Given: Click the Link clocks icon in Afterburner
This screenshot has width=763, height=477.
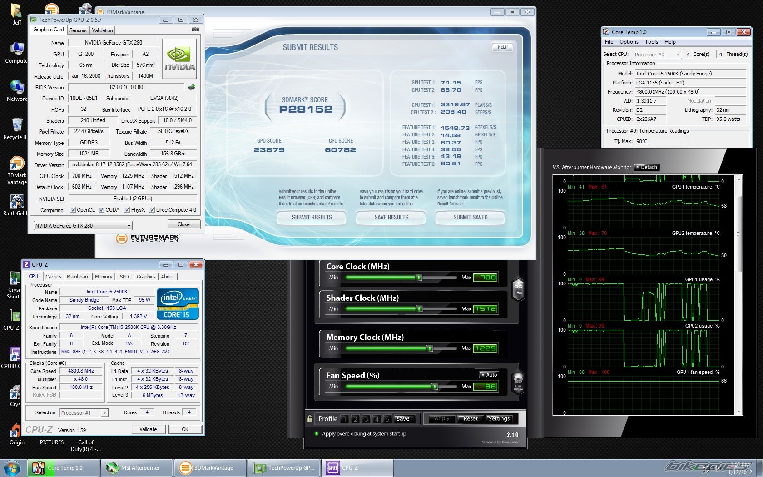Looking at the screenshot, I should point(518,288).
